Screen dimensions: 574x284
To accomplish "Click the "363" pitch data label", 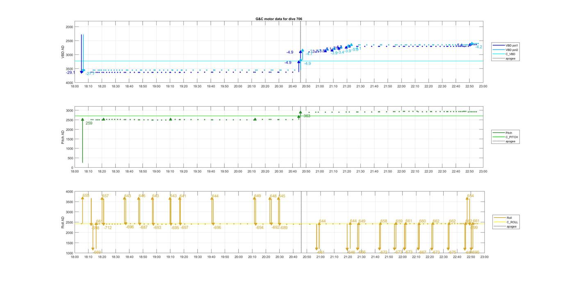I will [307, 116].
